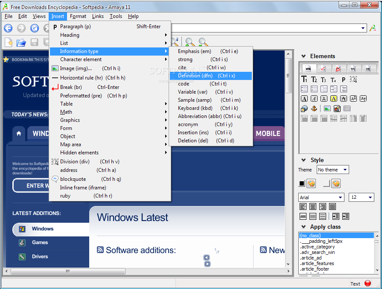
Task: Click the image icon in Elements panel
Action: tap(327, 109)
